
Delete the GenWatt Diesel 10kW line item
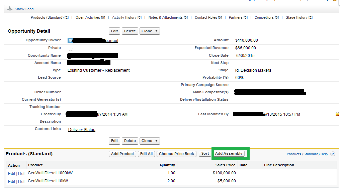(x=21, y=182)
